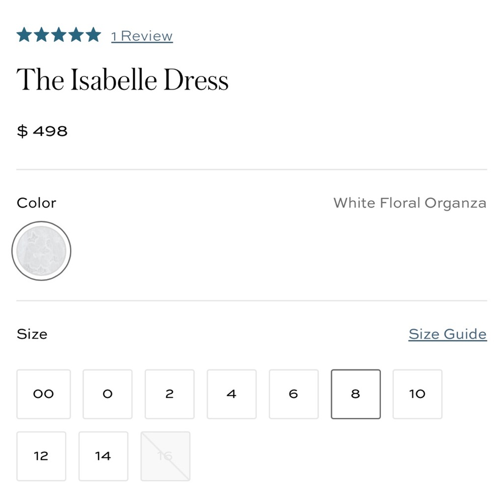
Task: Select size 14
Action: coord(103,456)
